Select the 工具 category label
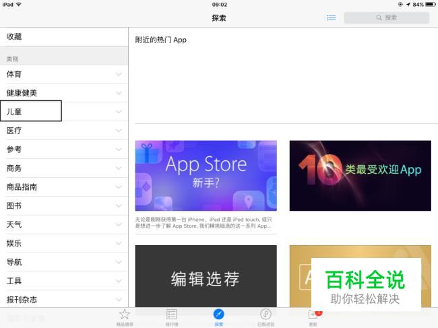The width and height of the screenshot is (438, 328). pos(14,281)
